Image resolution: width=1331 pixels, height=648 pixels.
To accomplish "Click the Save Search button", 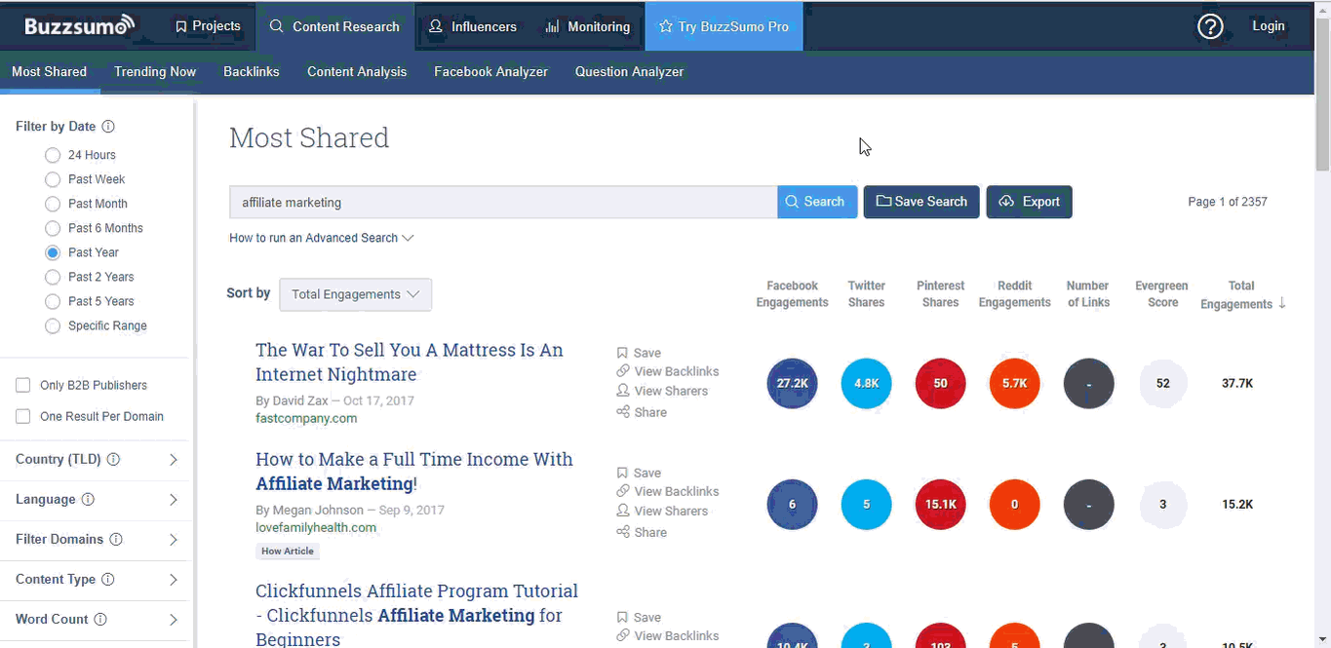I will coord(921,202).
